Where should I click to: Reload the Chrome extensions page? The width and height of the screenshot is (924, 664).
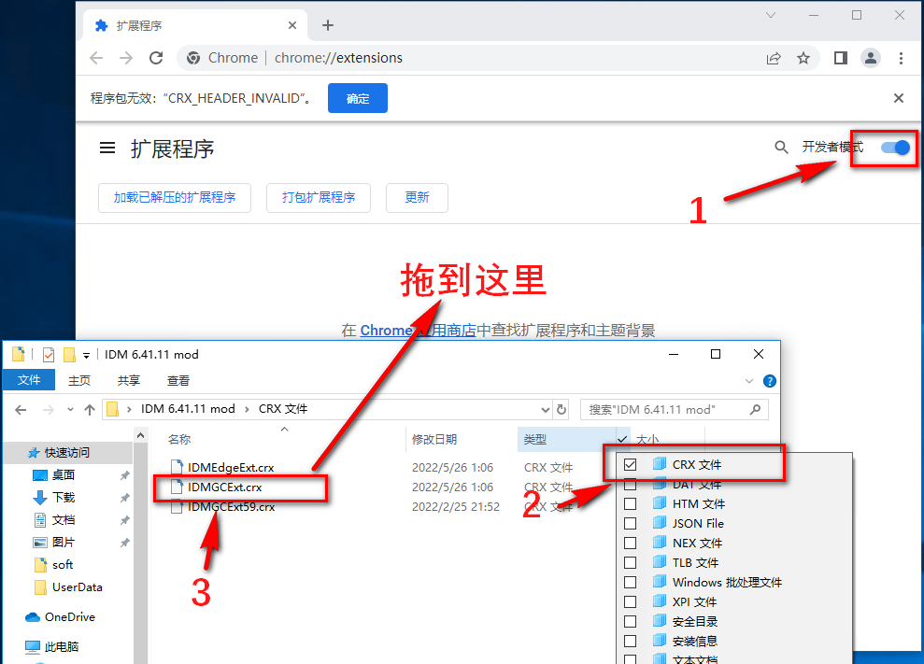coord(156,58)
